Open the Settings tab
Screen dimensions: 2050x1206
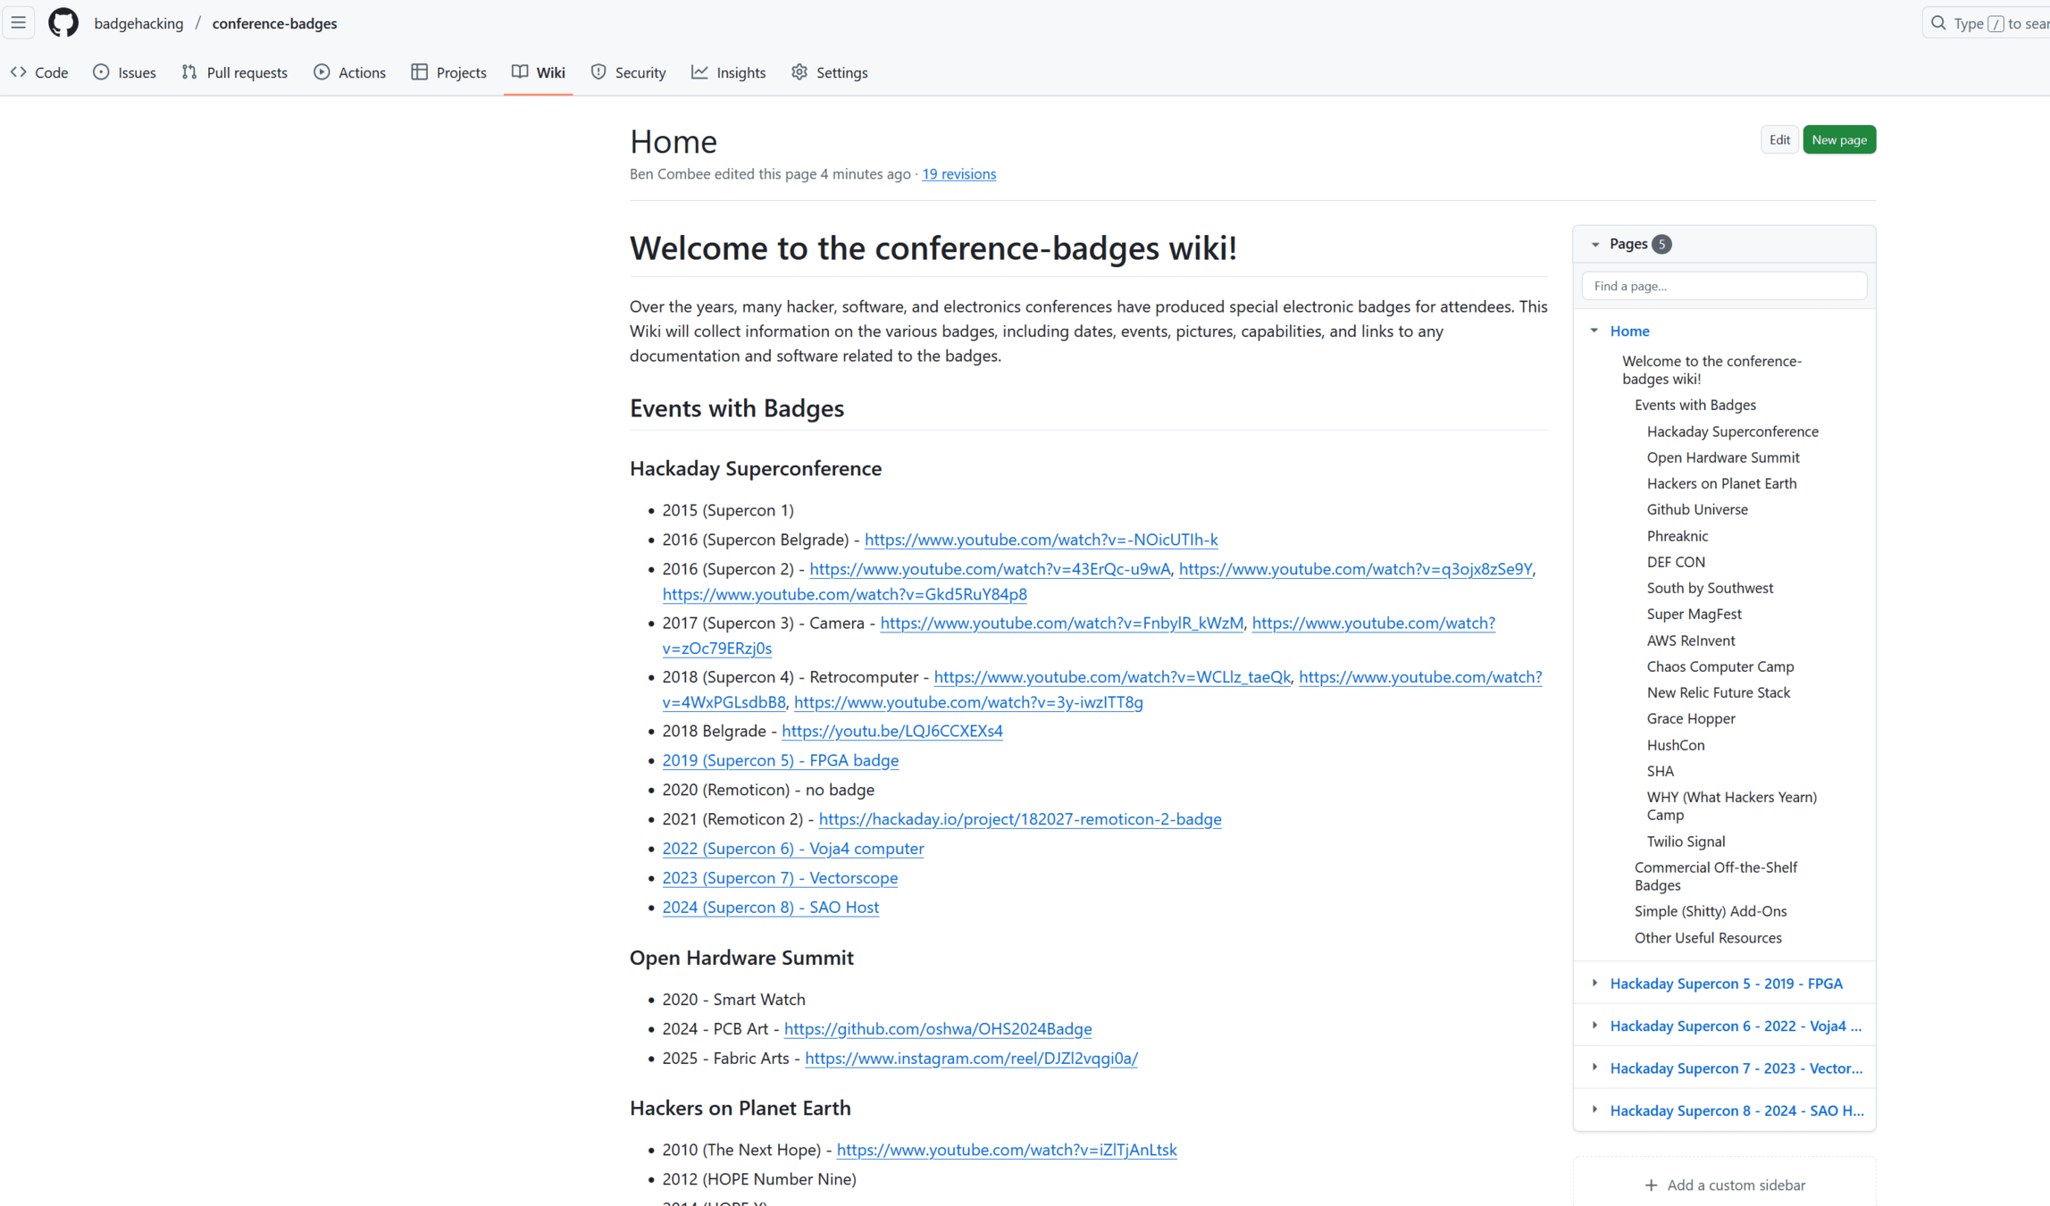coord(829,72)
